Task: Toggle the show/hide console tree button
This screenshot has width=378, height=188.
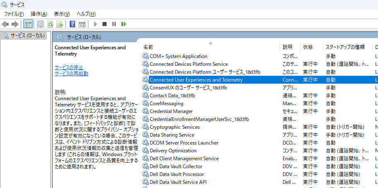Action: [x=28, y=24]
